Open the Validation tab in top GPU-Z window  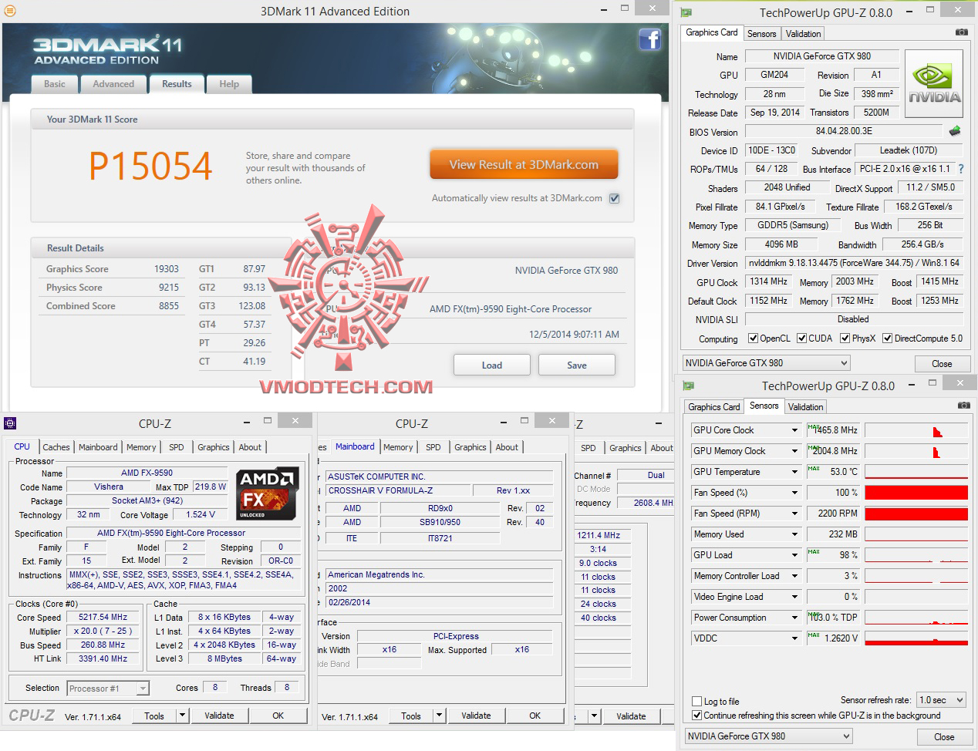coord(803,34)
